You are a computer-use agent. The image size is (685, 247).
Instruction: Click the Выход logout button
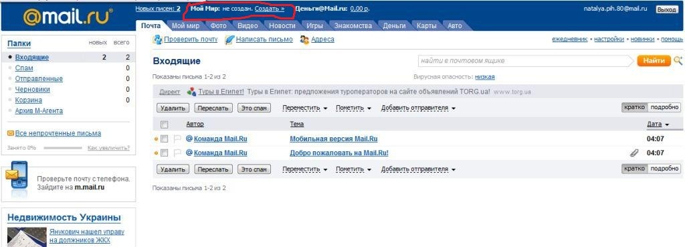[x=667, y=9]
